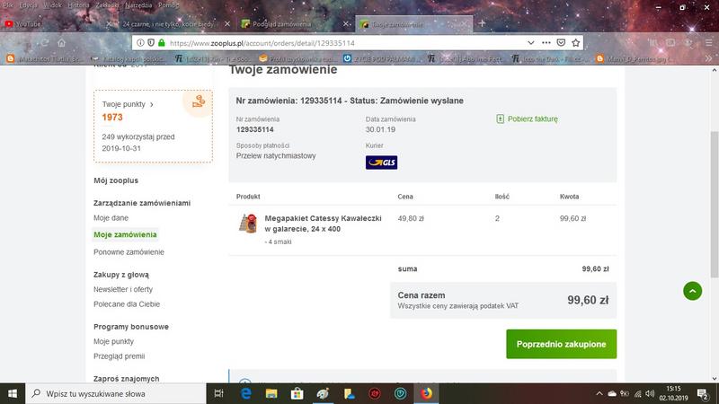719x404 pixels.
Task: Open 'Newsletter i oferty' sidebar link
Action: coord(123,289)
